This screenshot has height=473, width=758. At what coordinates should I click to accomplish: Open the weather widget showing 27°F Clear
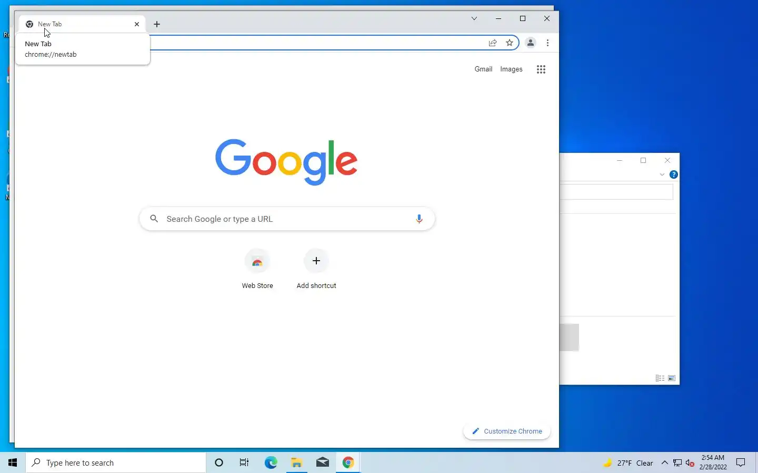628,463
